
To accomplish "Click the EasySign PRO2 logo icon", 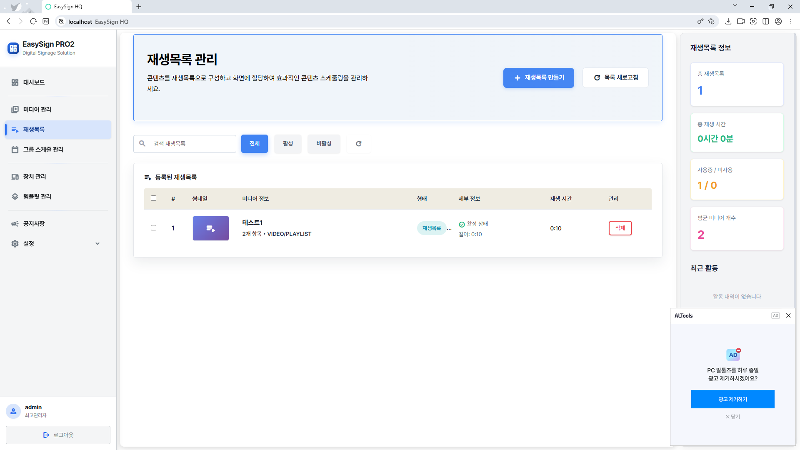I will pos(13,48).
